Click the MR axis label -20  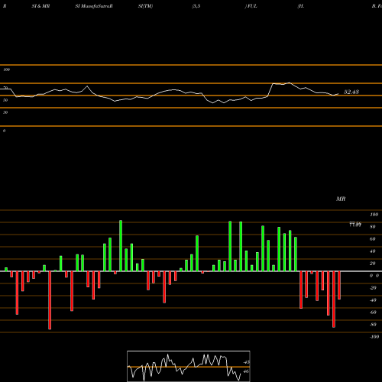(x=373, y=288)
